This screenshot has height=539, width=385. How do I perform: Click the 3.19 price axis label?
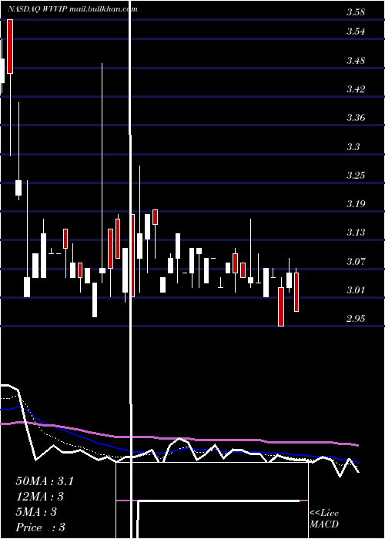click(x=356, y=204)
